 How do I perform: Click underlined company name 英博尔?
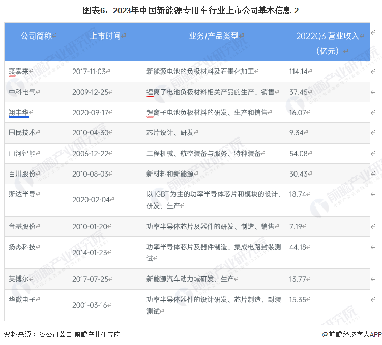19,279
